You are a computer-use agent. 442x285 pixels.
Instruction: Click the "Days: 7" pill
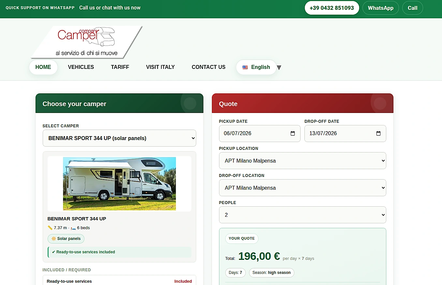click(x=235, y=273)
